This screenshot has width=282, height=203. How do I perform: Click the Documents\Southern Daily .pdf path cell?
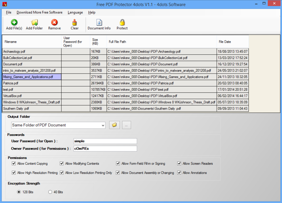pyautogui.click(x=162, y=108)
